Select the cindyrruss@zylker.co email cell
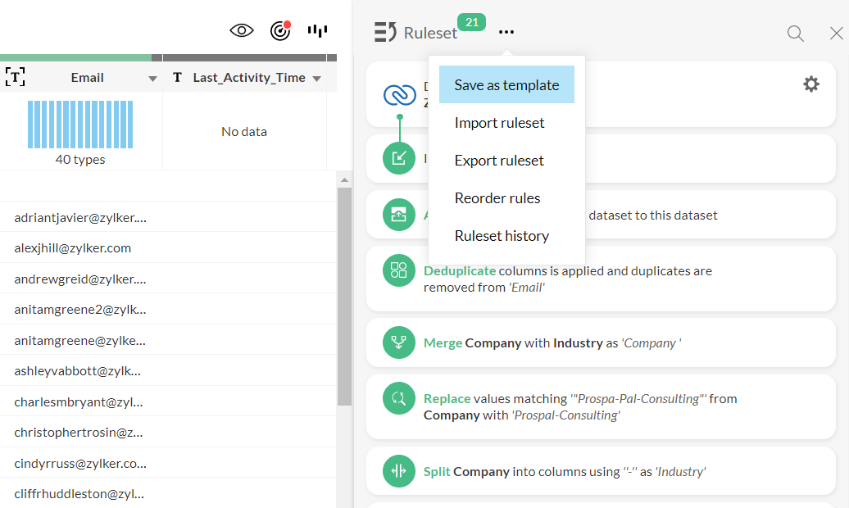Viewport: 849px width, 508px height. (80, 463)
